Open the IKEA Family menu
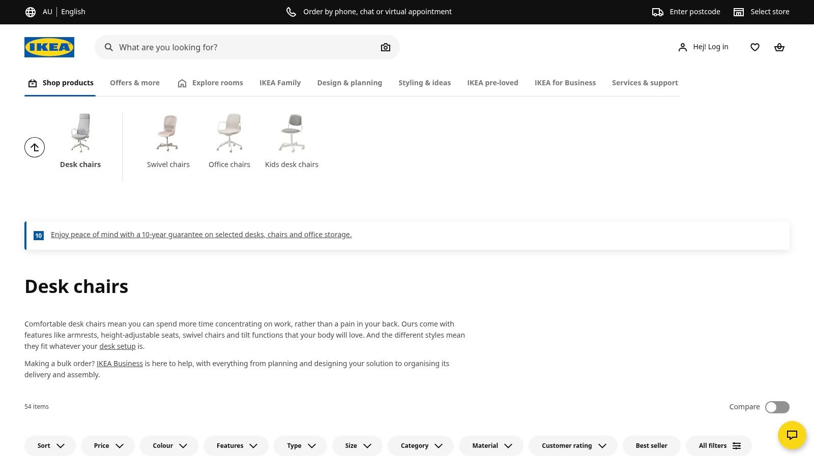The height and width of the screenshot is (457, 814). 280,83
